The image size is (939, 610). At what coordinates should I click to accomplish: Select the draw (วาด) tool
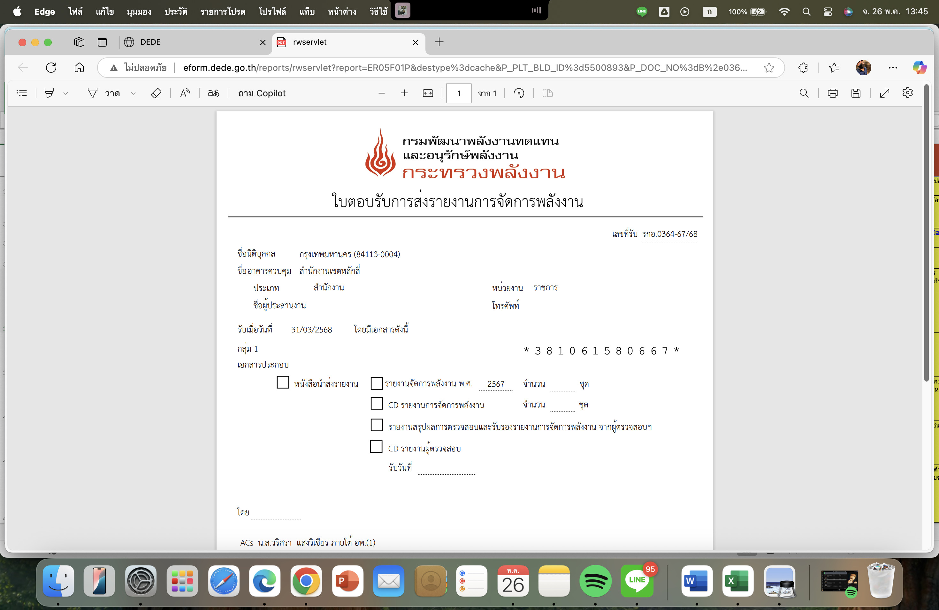point(103,93)
